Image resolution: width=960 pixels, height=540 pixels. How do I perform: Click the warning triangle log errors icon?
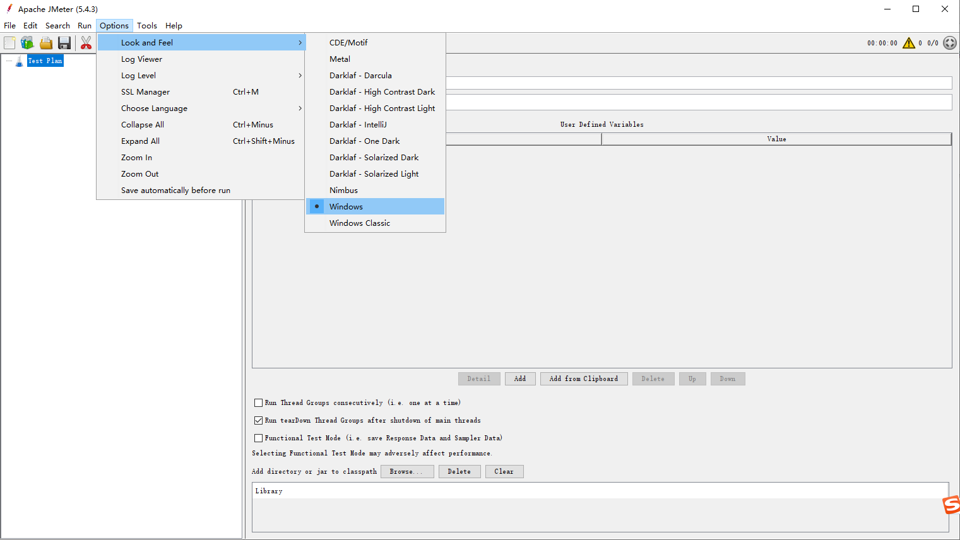[x=909, y=43]
